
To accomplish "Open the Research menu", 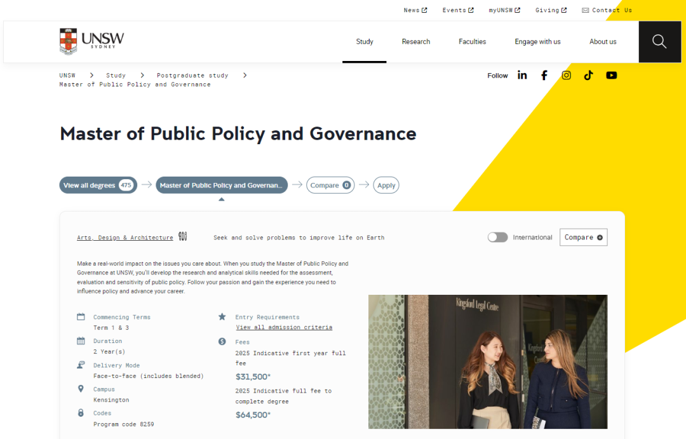I will [416, 42].
